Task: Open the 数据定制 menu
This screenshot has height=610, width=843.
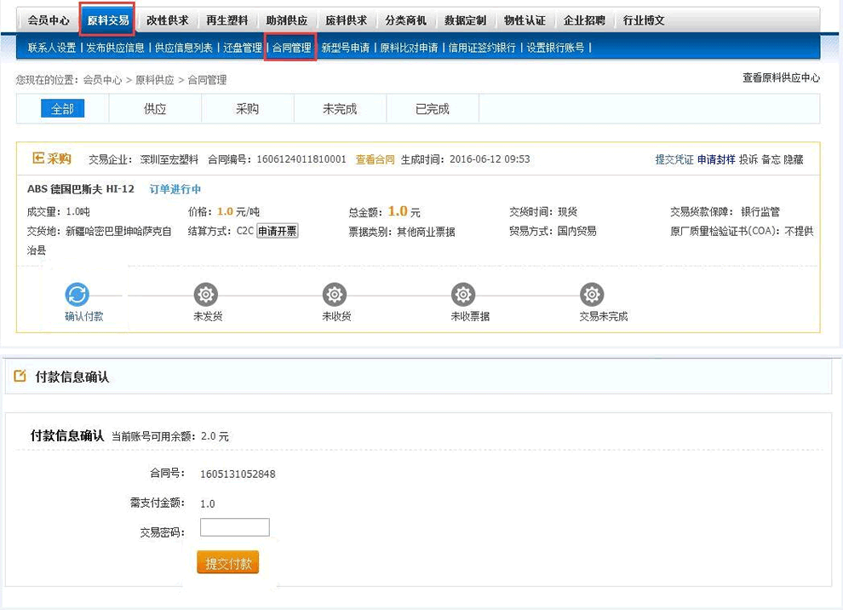Action: pyautogui.click(x=465, y=20)
